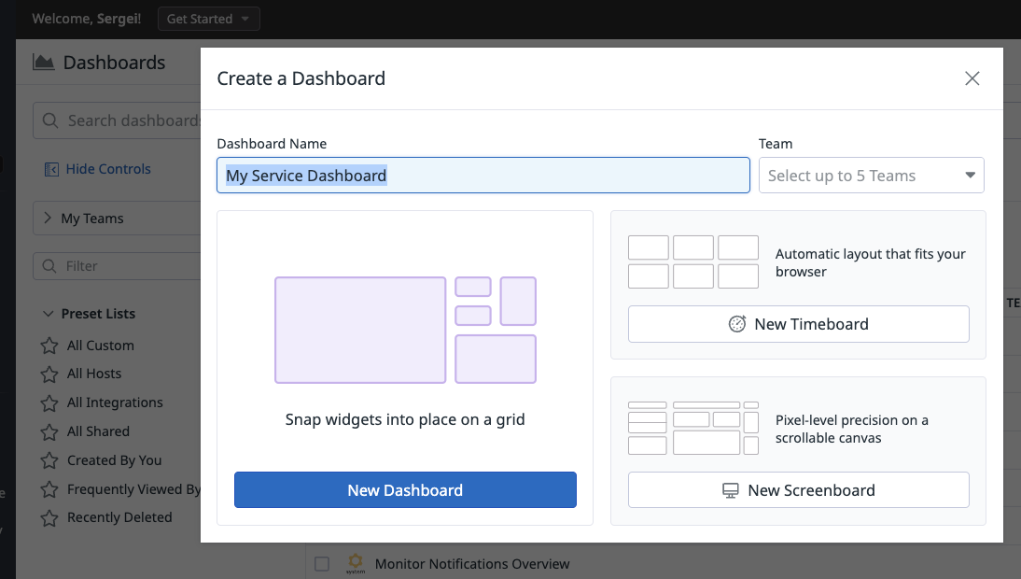Open the Get Started dropdown
This screenshot has height=579, width=1021.
coord(208,19)
